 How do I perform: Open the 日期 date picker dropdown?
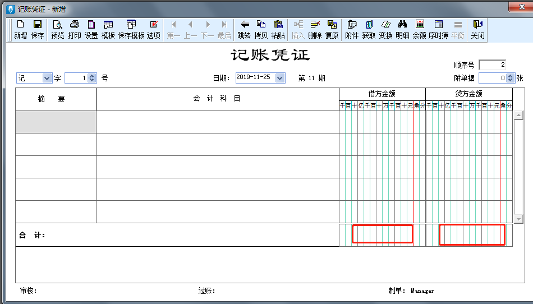(x=280, y=78)
